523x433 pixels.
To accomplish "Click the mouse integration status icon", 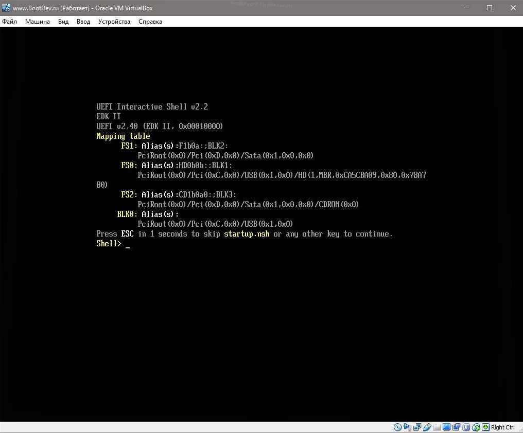I will tap(475, 427).
